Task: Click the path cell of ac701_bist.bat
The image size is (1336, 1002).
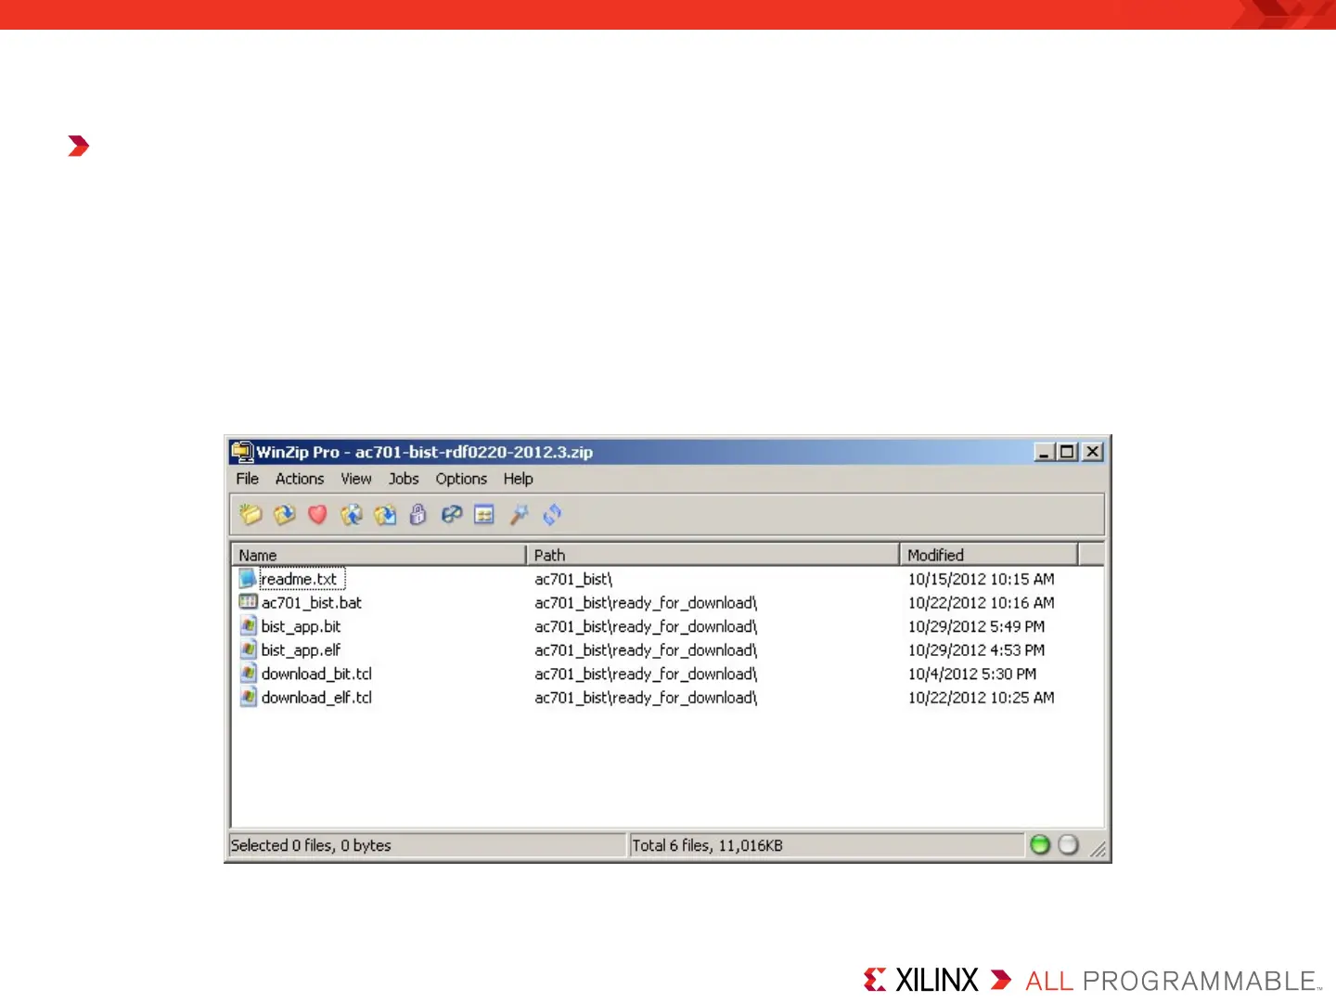Action: coord(646,602)
